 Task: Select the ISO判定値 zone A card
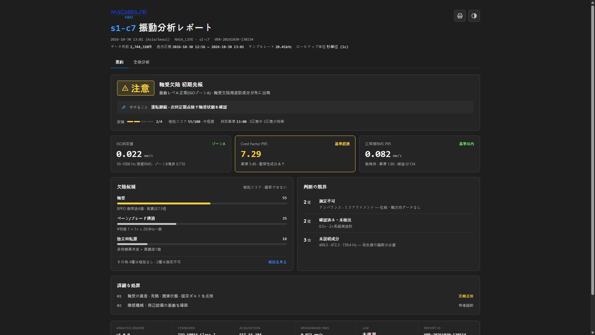point(171,154)
